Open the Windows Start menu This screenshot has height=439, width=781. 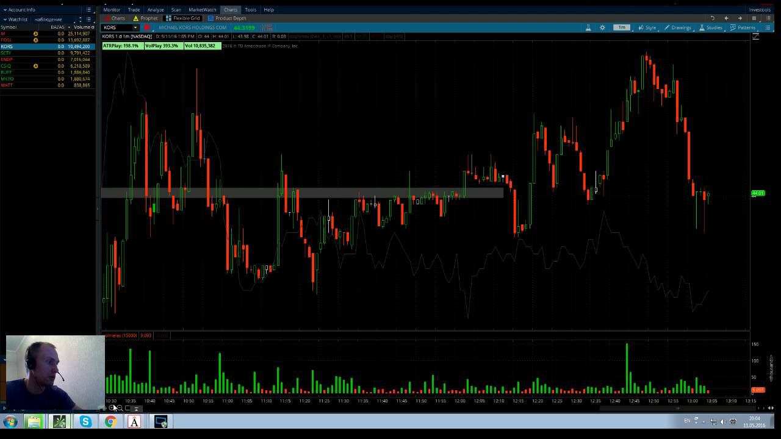(10, 421)
